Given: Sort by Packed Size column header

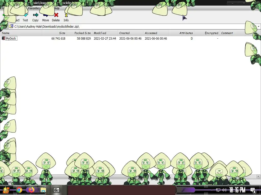Looking at the screenshot, I should point(80,33).
